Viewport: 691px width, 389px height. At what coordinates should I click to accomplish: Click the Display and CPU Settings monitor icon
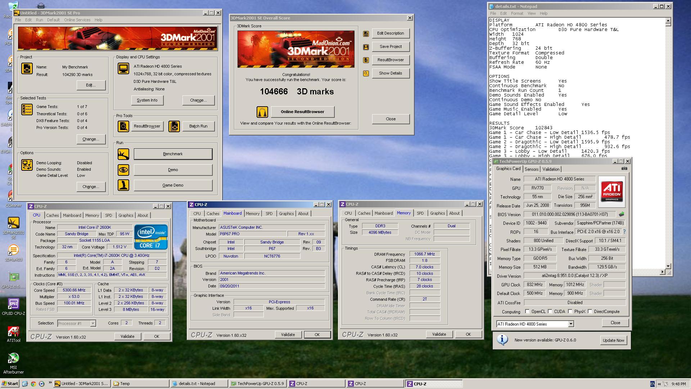click(123, 68)
